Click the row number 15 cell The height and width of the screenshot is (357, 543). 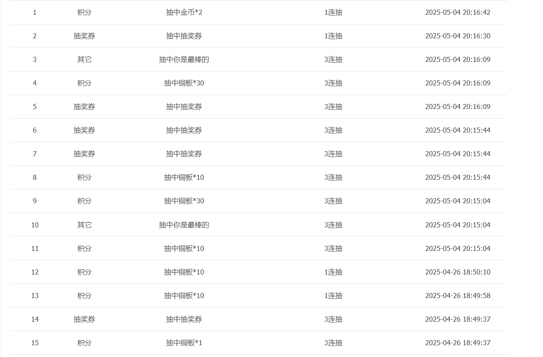[34, 343]
